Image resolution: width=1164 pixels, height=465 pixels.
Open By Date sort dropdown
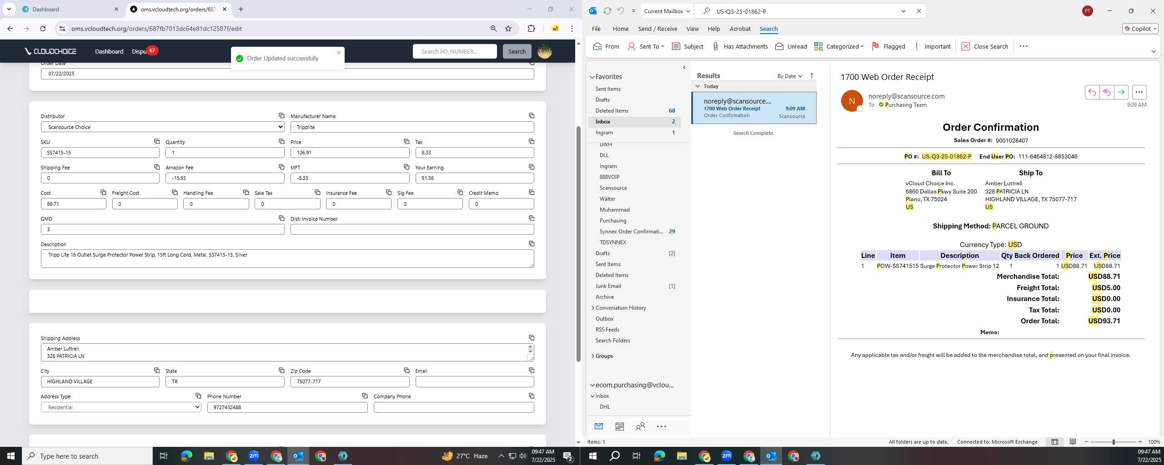[x=790, y=76]
